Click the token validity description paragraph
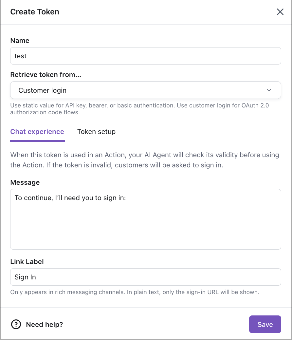 (144, 160)
